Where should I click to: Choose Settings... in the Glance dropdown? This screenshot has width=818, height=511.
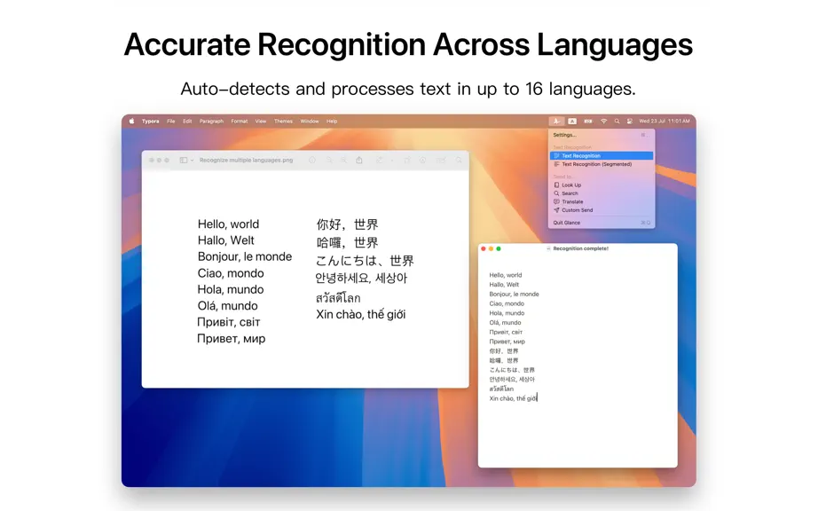pos(601,135)
